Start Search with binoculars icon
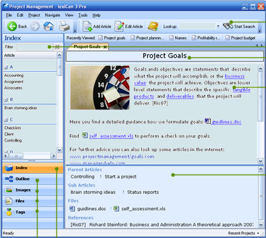 click(228, 26)
